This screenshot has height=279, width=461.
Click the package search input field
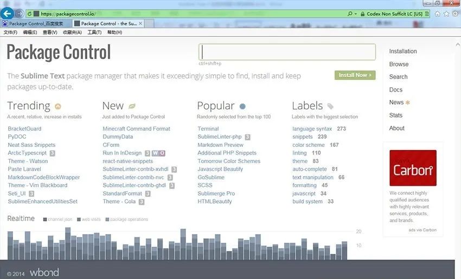point(287,52)
